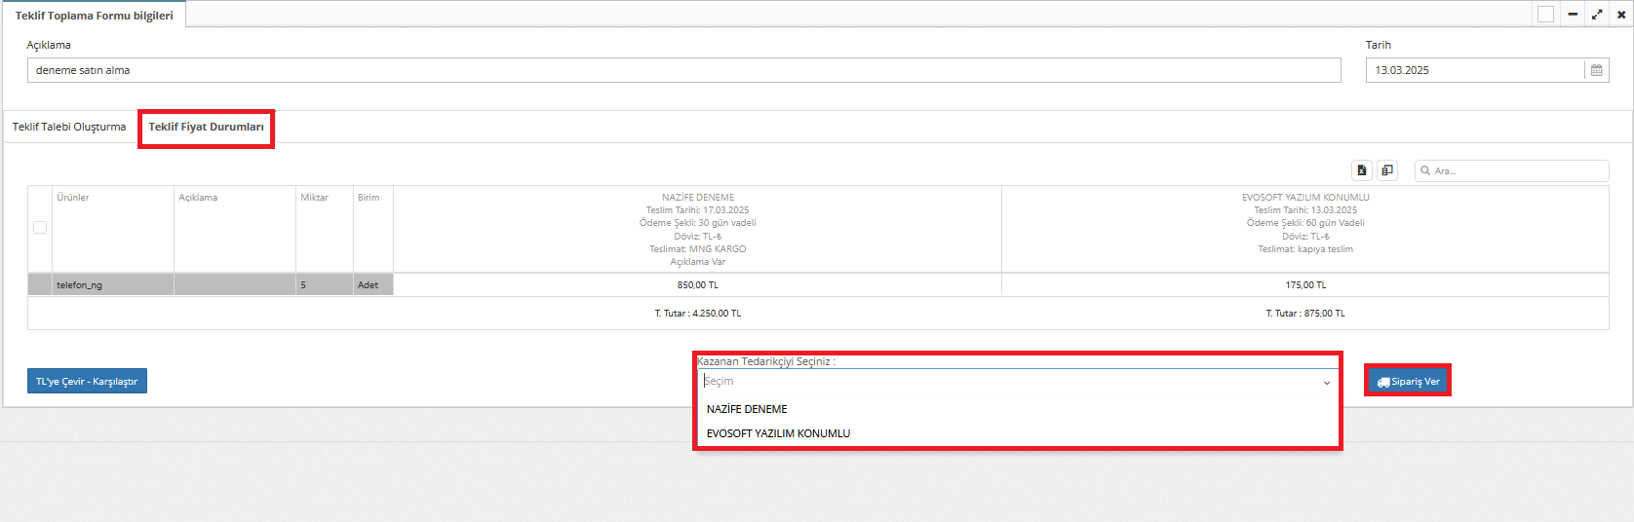Open the Teklif Fiyat Durumları tab
Image resolution: width=1634 pixels, height=522 pixels.
point(206,128)
